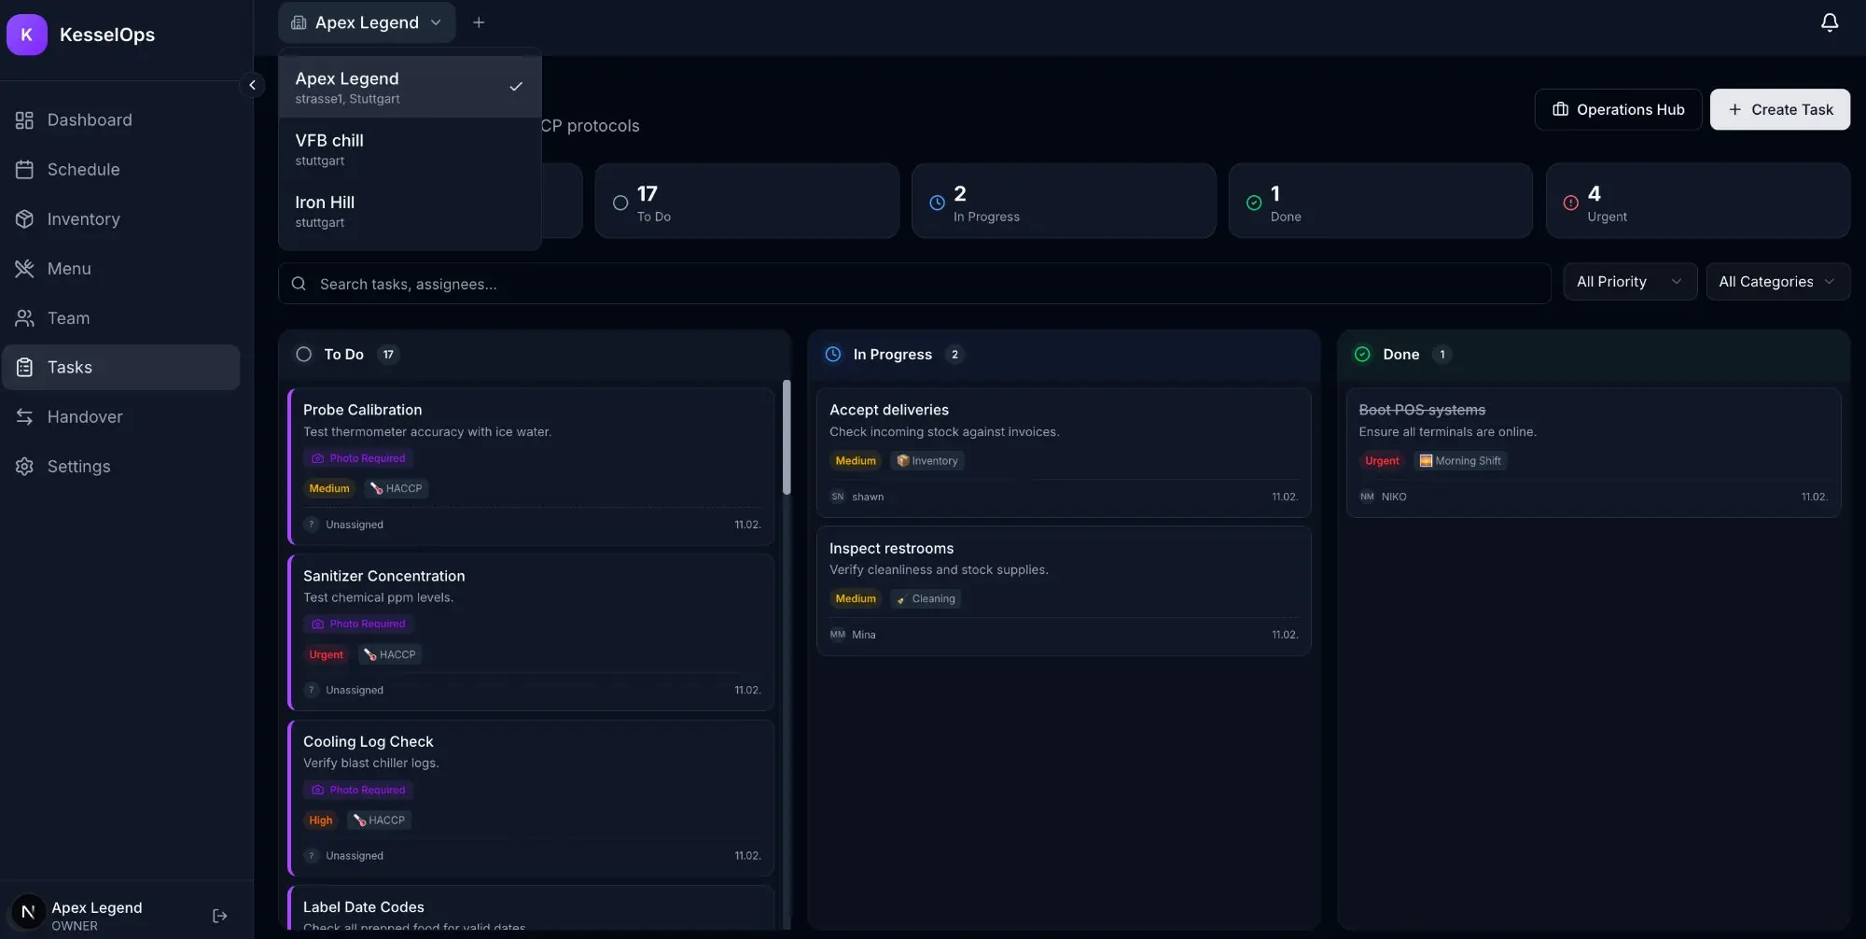Open the Operations Hub
1866x939 pixels.
1617,109
